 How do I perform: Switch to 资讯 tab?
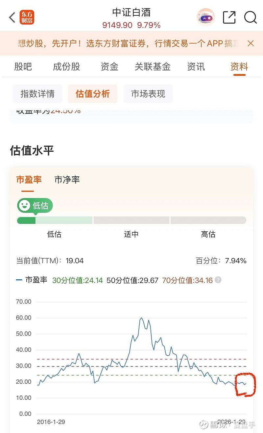tap(196, 67)
